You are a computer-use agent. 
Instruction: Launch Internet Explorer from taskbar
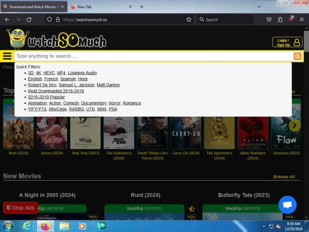[27, 226]
